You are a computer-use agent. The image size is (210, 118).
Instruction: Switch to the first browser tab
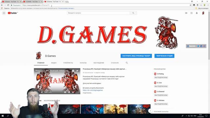(x=11, y=2)
